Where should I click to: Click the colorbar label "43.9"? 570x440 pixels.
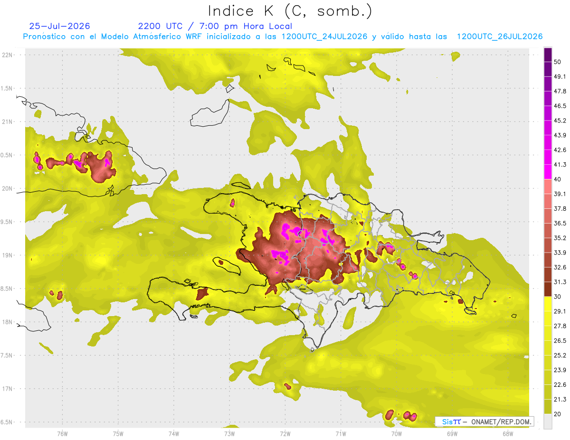coord(560,135)
